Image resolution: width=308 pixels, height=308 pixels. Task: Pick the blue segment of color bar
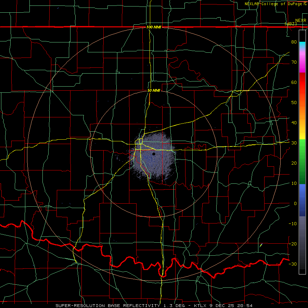point(302,200)
